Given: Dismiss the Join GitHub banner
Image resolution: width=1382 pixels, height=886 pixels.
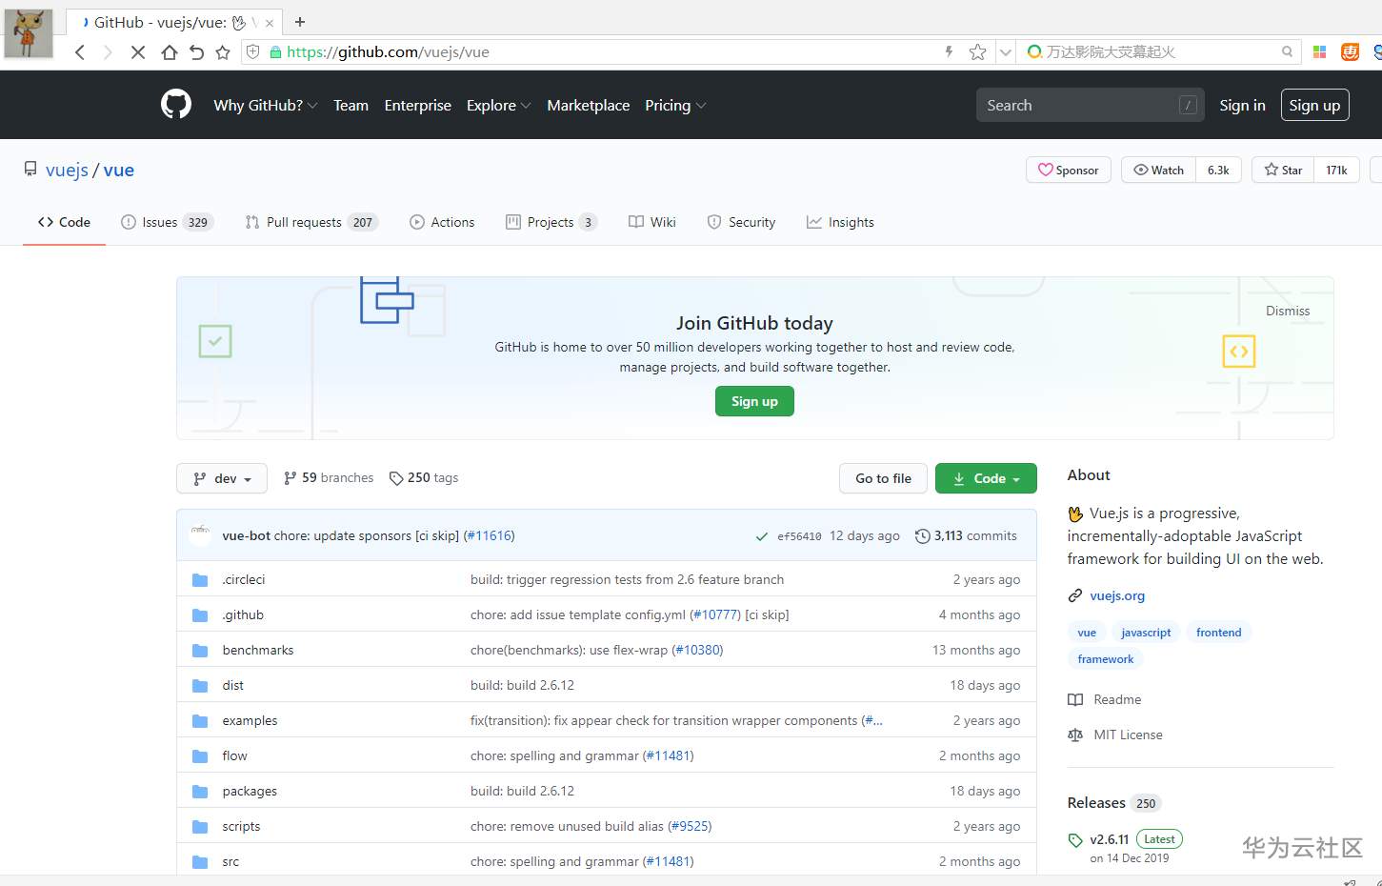Looking at the screenshot, I should [x=1288, y=311].
